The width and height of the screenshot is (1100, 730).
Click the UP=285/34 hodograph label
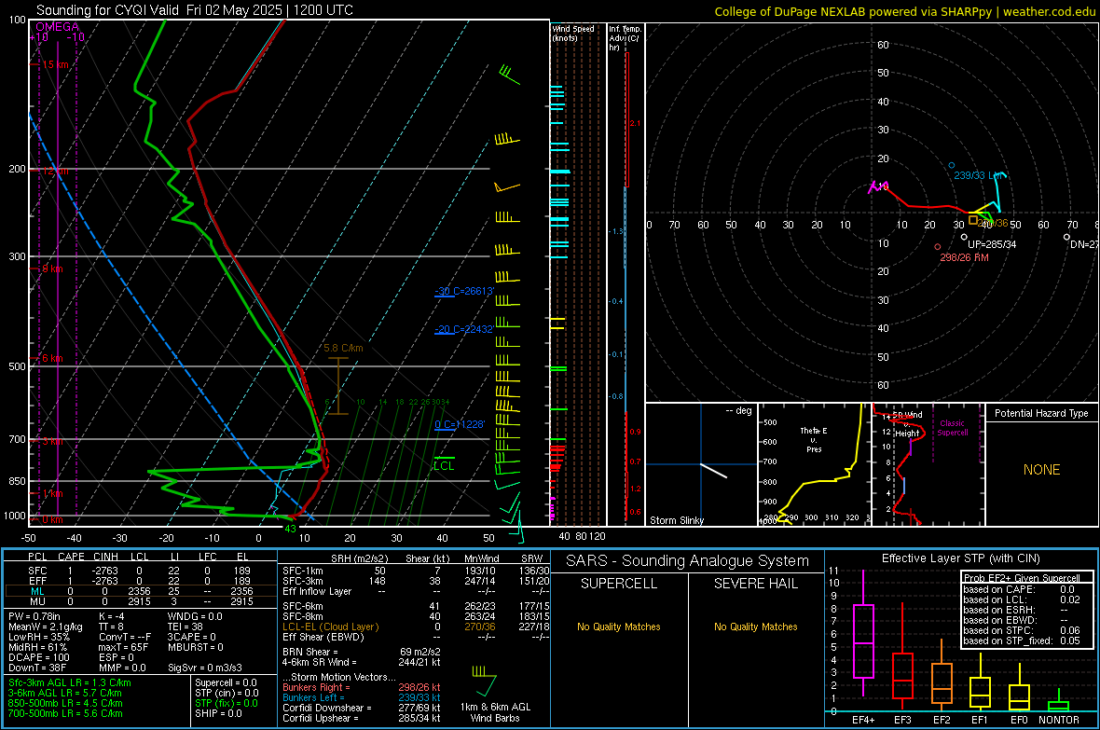click(x=992, y=244)
